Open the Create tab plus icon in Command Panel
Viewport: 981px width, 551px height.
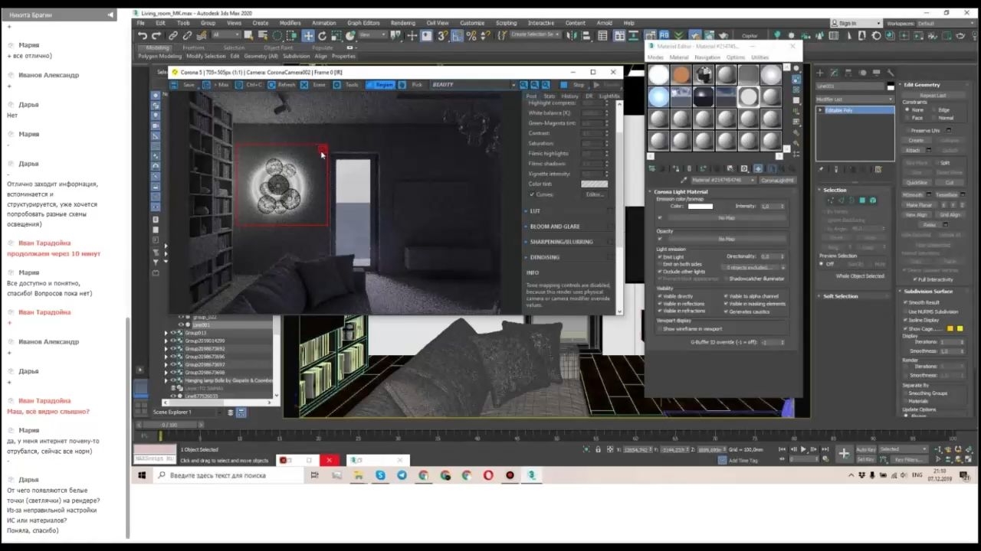pos(820,73)
